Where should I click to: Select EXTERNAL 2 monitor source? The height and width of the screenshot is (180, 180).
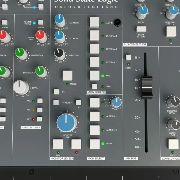94,49
